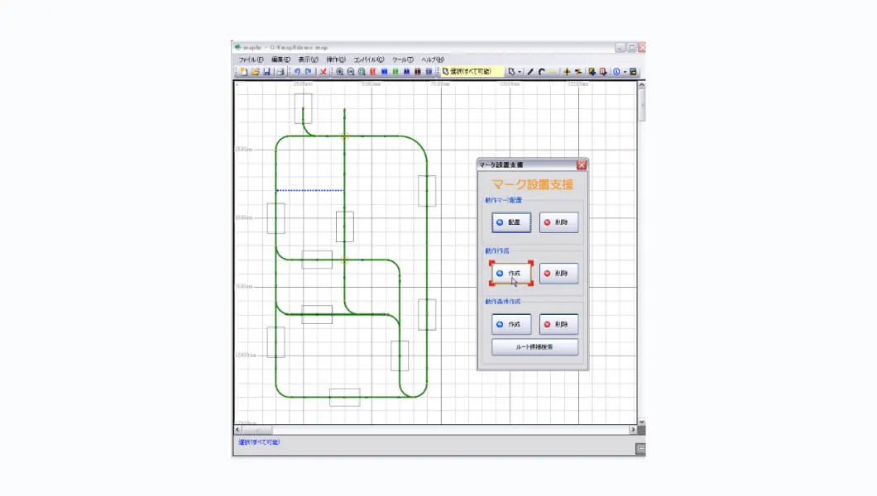Close the マーク設置支援 dialog
The height and width of the screenshot is (496, 877).
pyautogui.click(x=582, y=165)
